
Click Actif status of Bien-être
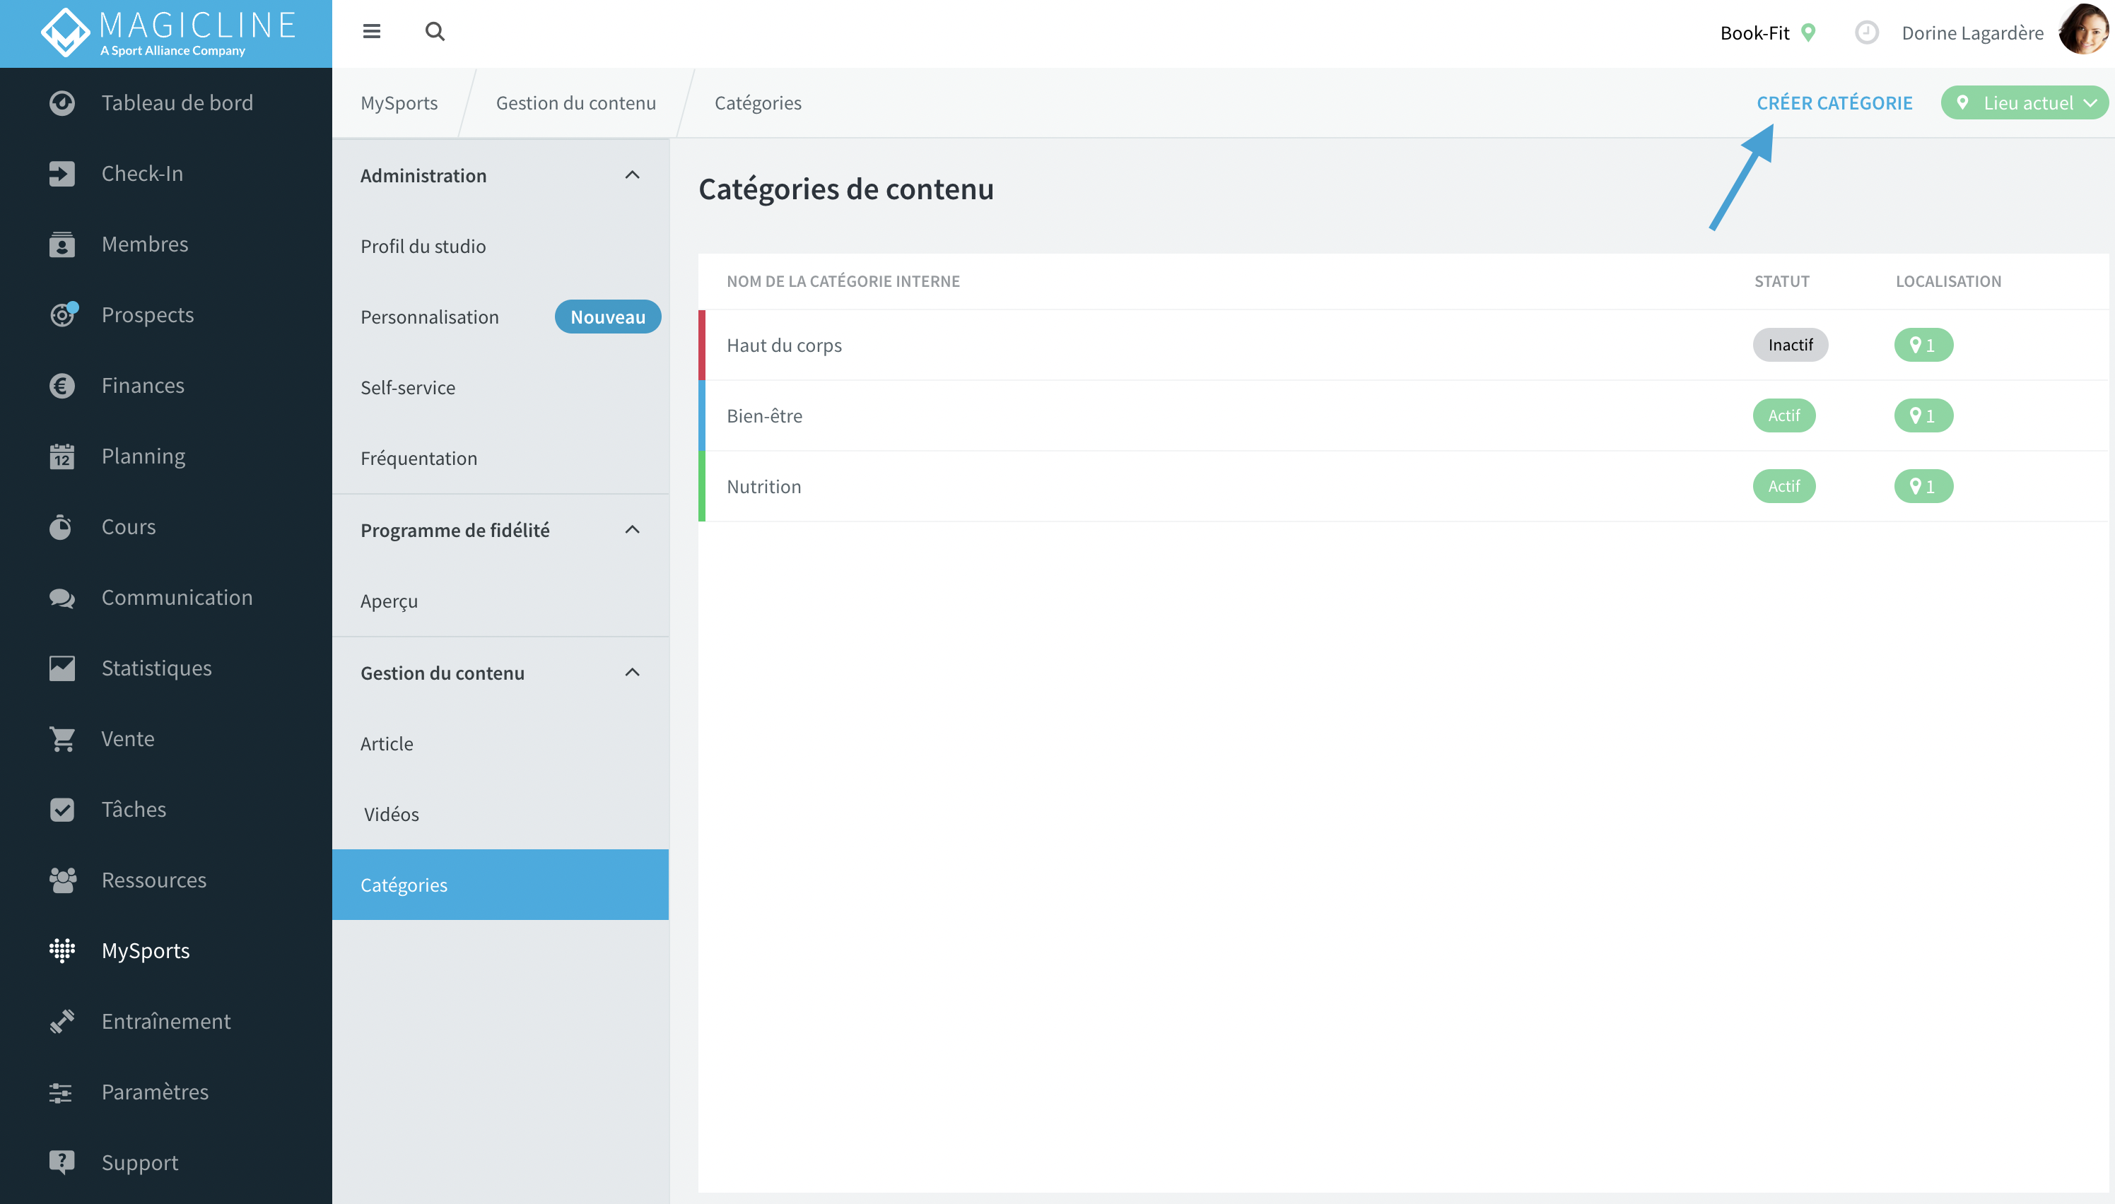pos(1784,415)
